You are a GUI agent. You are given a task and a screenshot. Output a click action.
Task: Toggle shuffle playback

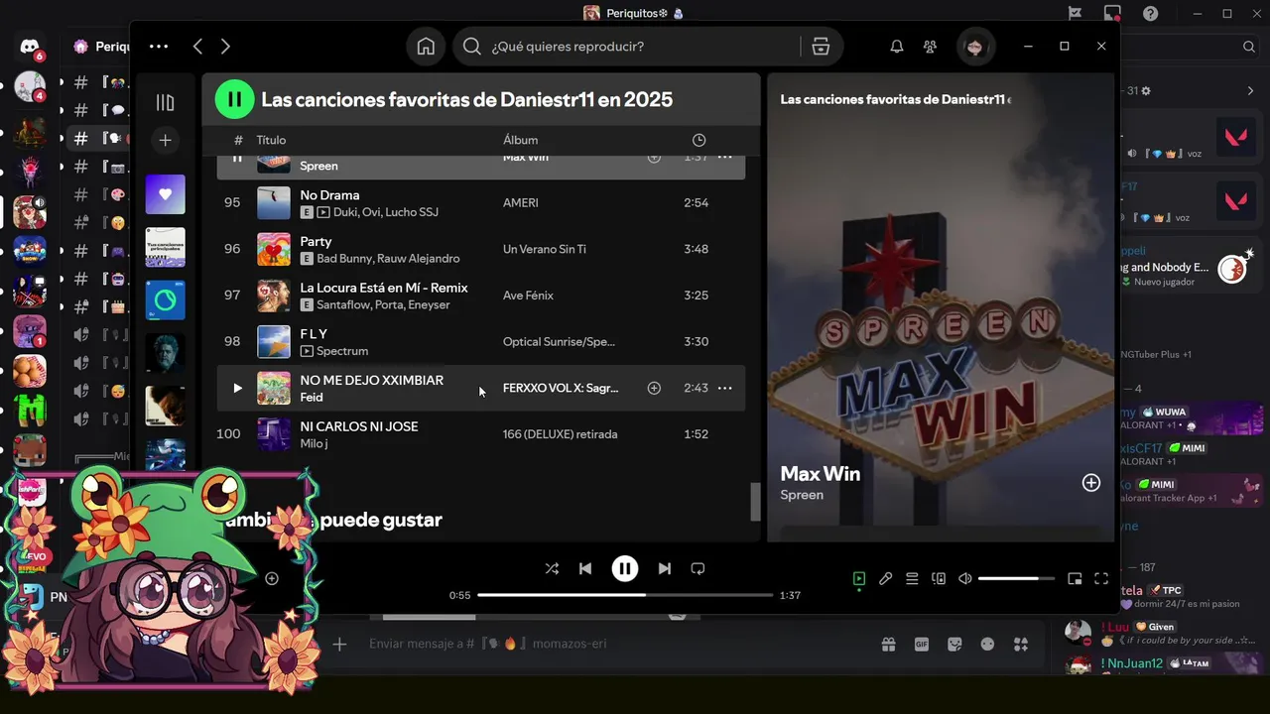point(552,568)
